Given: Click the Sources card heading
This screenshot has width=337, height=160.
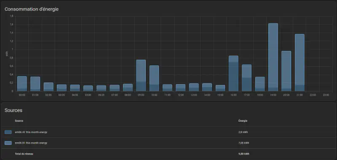Looking at the screenshot, I should pos(13,110).
